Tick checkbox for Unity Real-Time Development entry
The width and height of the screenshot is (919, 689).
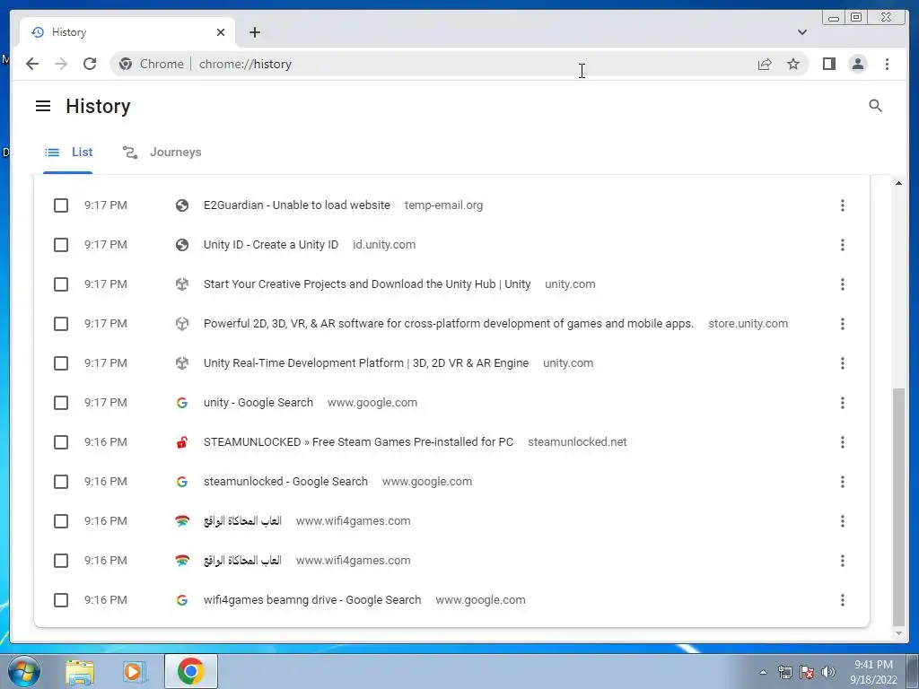pos(61,363)
